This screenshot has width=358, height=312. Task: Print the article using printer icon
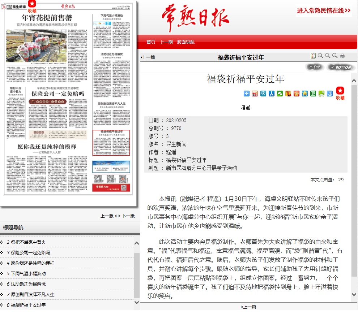coord(342,56)
